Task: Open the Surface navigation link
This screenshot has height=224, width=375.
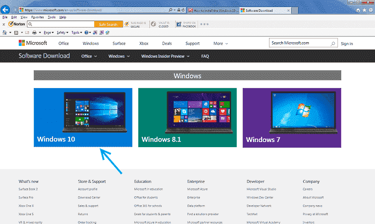Action: coord(119,43)
